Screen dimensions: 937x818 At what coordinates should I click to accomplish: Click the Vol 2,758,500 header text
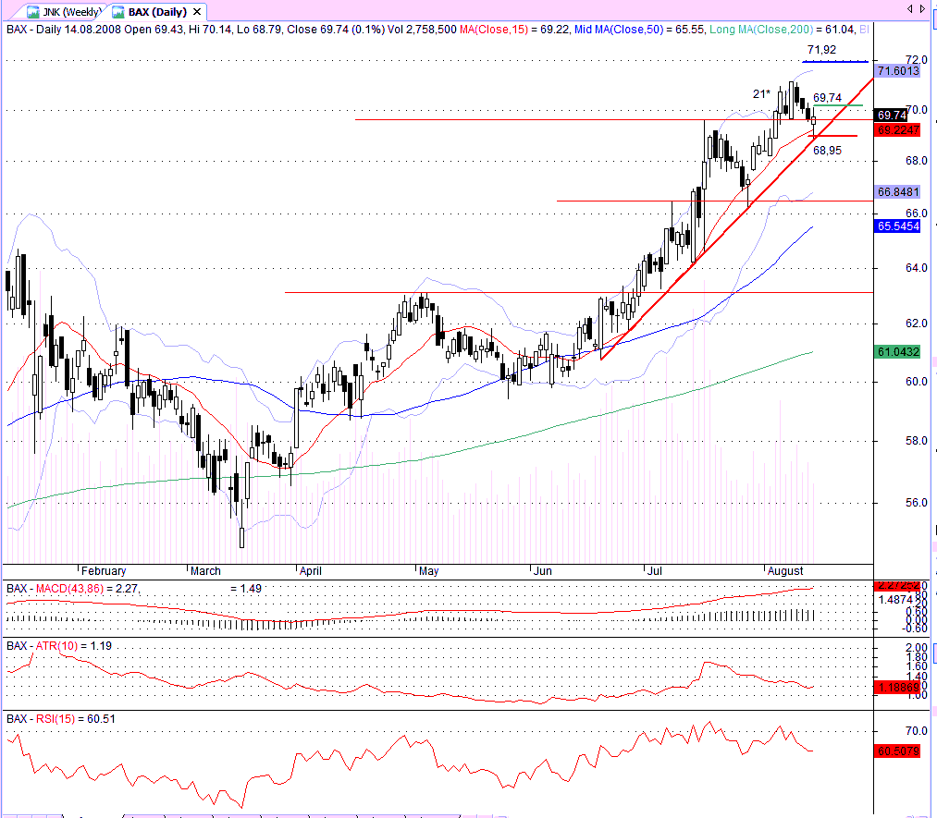[x=422, y=30]
